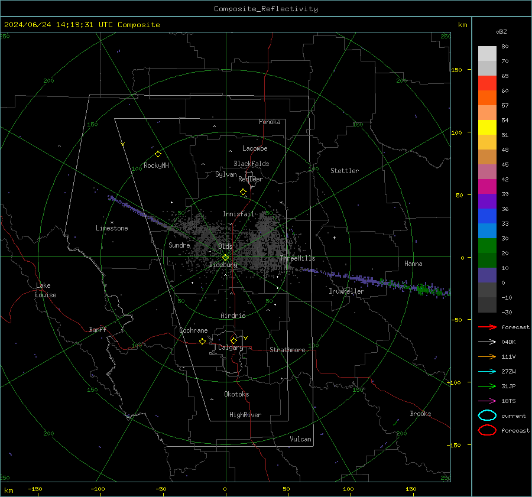
Task: Click the yellow diamond marker above Calgary
Action: click(233, 340)
